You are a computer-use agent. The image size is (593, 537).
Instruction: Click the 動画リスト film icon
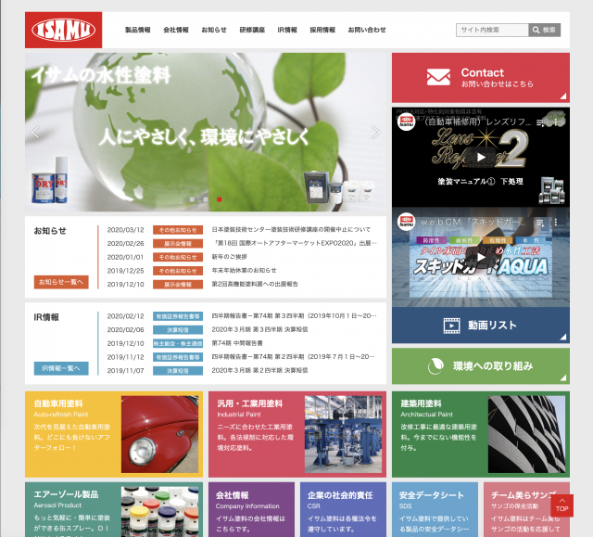[451, 326]
